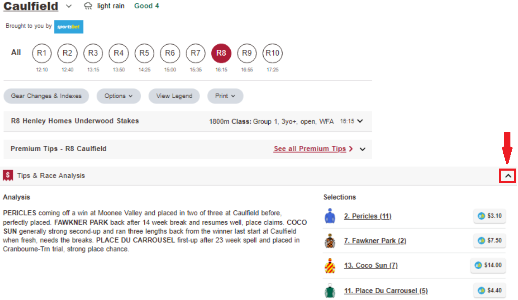Click the Sportsbet sponsor logo
Image resolution: width=518 pixels, height=300 pixels.
68,27
